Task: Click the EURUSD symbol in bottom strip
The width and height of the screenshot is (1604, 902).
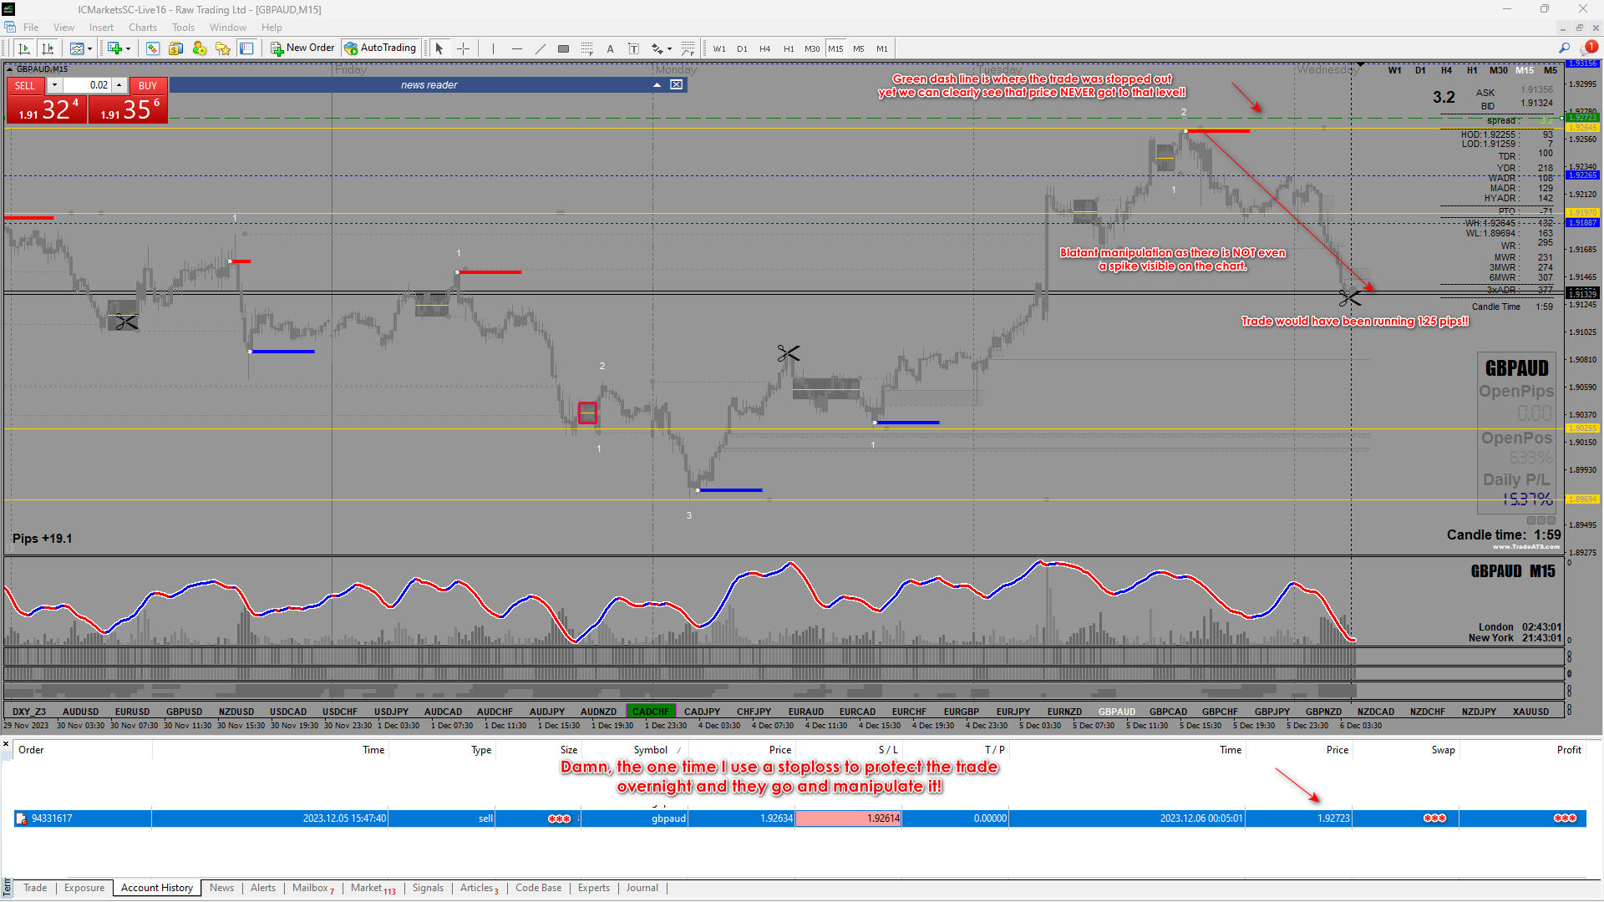Action: (132, 712)
